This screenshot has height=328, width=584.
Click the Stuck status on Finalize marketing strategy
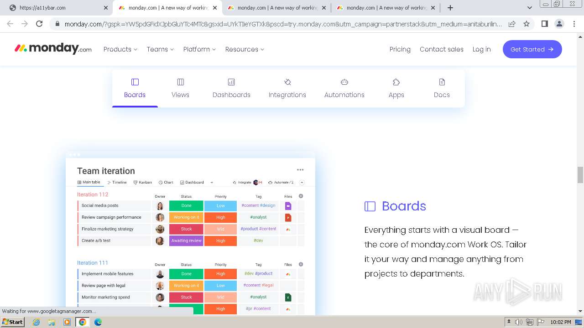point(186,229)
